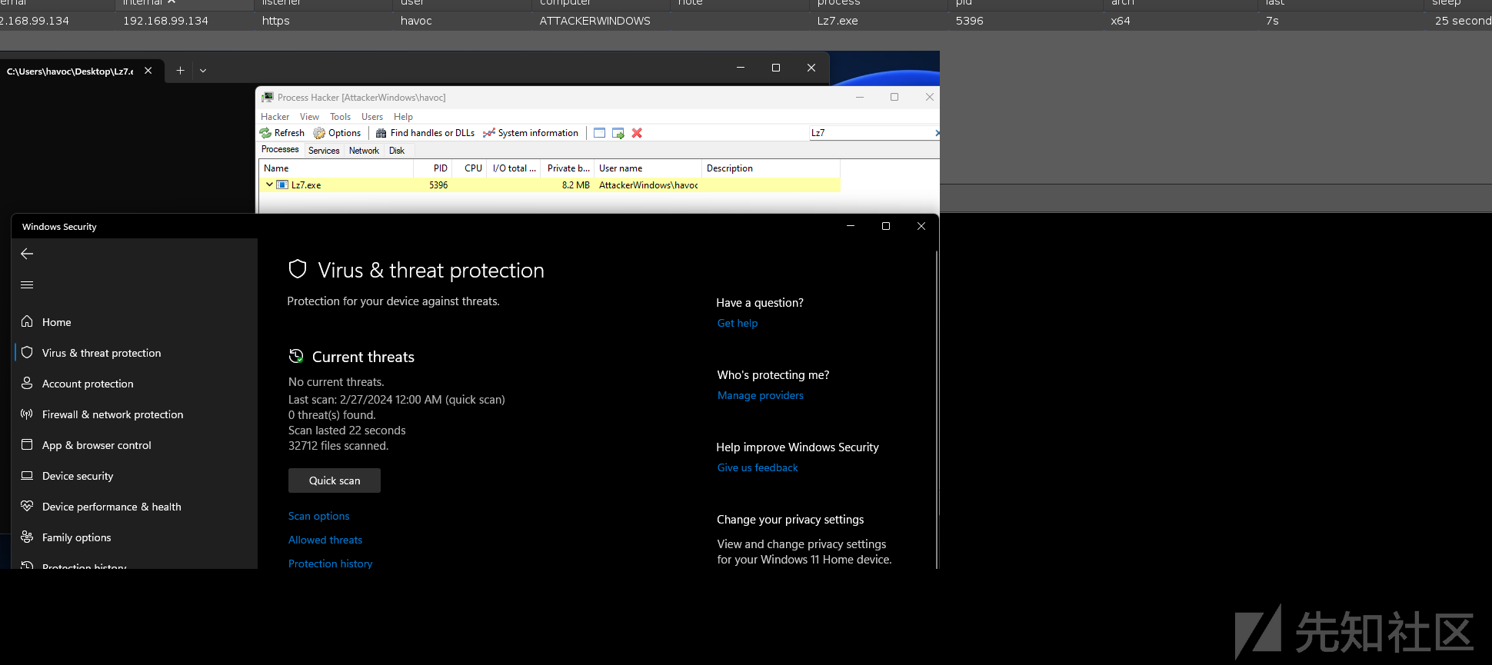Sort processes by PID column
The image size is (1492, 665).
(432, 168)
